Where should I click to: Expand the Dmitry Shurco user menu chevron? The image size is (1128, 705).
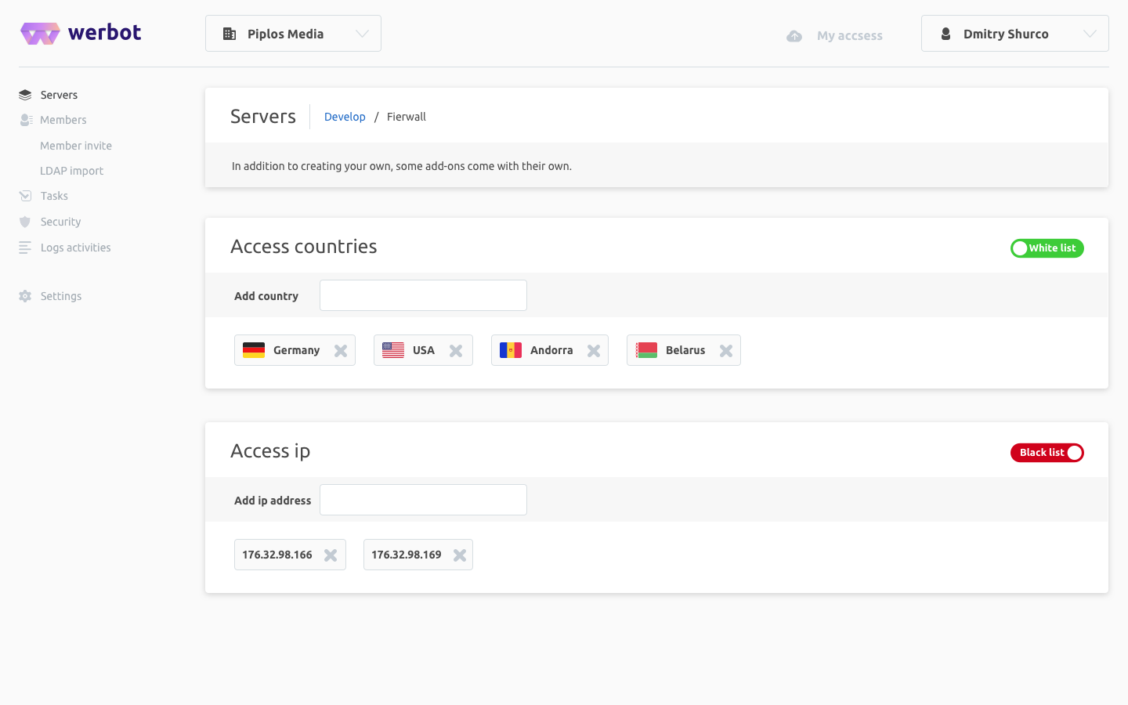pos(1090,34)
